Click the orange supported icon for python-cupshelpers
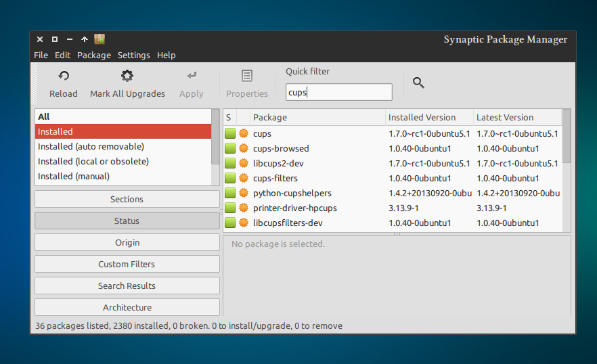Viewport: 597px width, 364px height. tap(244, 193)
